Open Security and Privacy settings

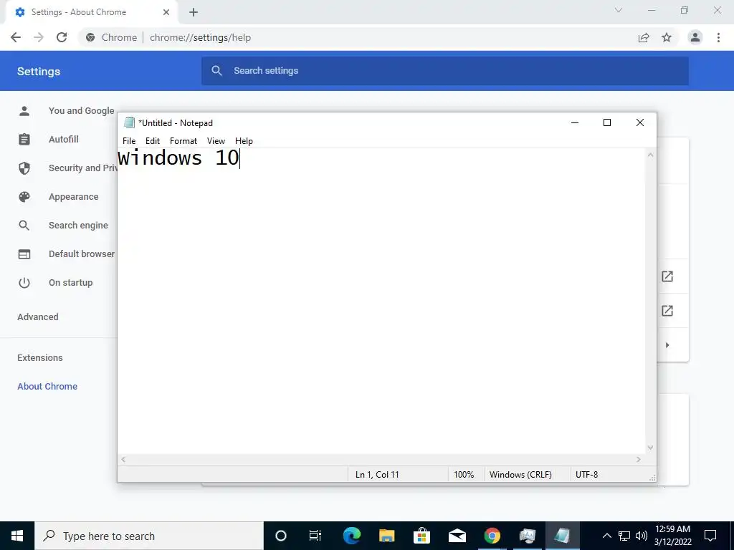pos(82,168)
